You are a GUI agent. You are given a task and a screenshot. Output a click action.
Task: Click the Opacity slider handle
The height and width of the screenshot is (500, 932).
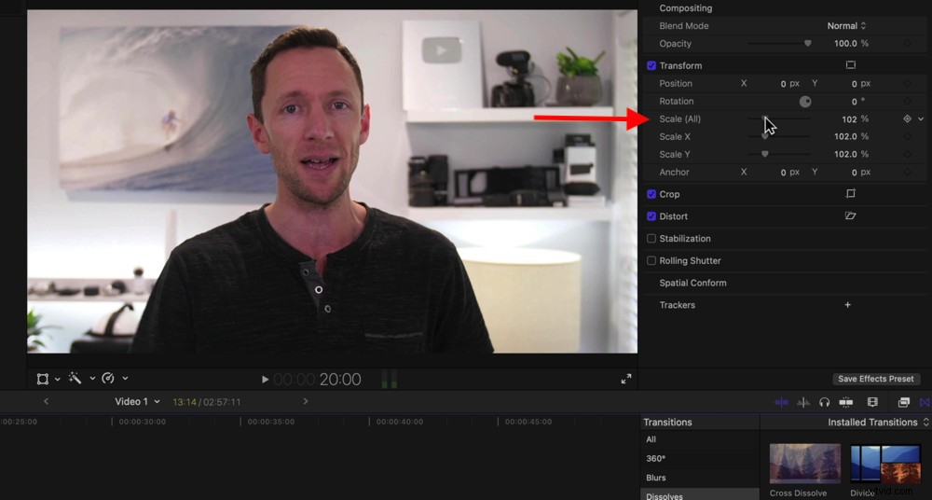pyautogui.click(x=807, y=44)
